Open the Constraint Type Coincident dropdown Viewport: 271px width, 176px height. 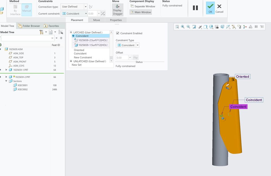click(138, 45)
